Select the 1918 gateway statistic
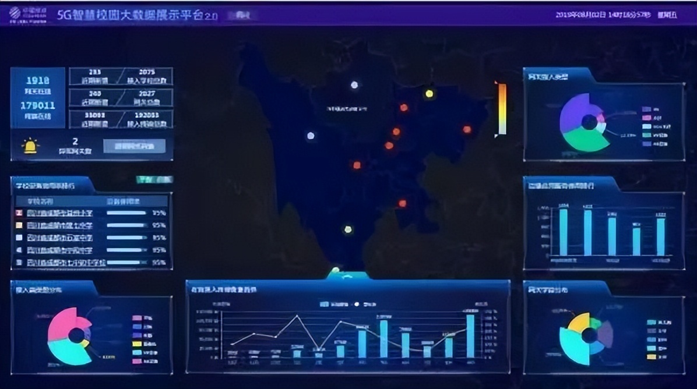 tap(38, 80)
